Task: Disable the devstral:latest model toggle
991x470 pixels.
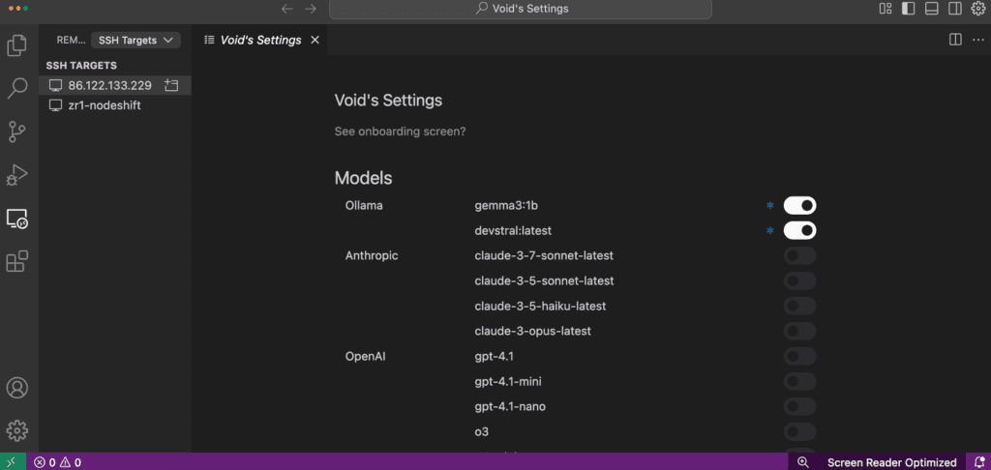Action: (799, 230)
